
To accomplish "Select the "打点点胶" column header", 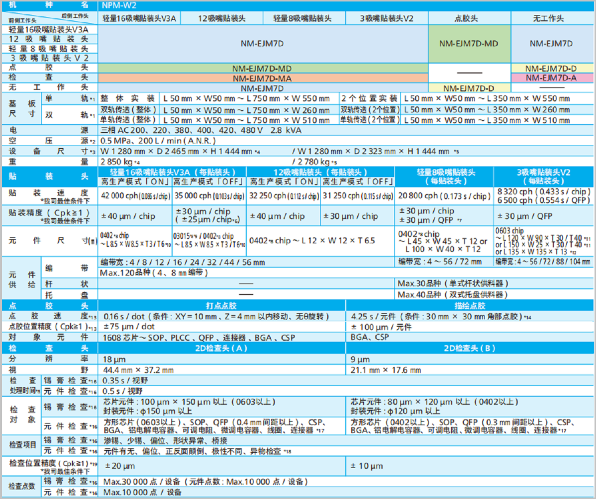I will click(x=222, y=305).
